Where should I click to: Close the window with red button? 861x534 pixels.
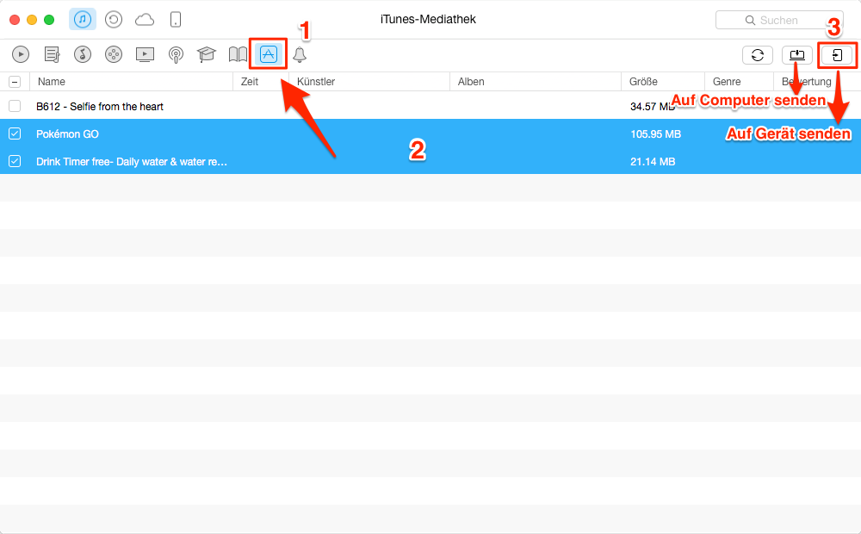15,20
